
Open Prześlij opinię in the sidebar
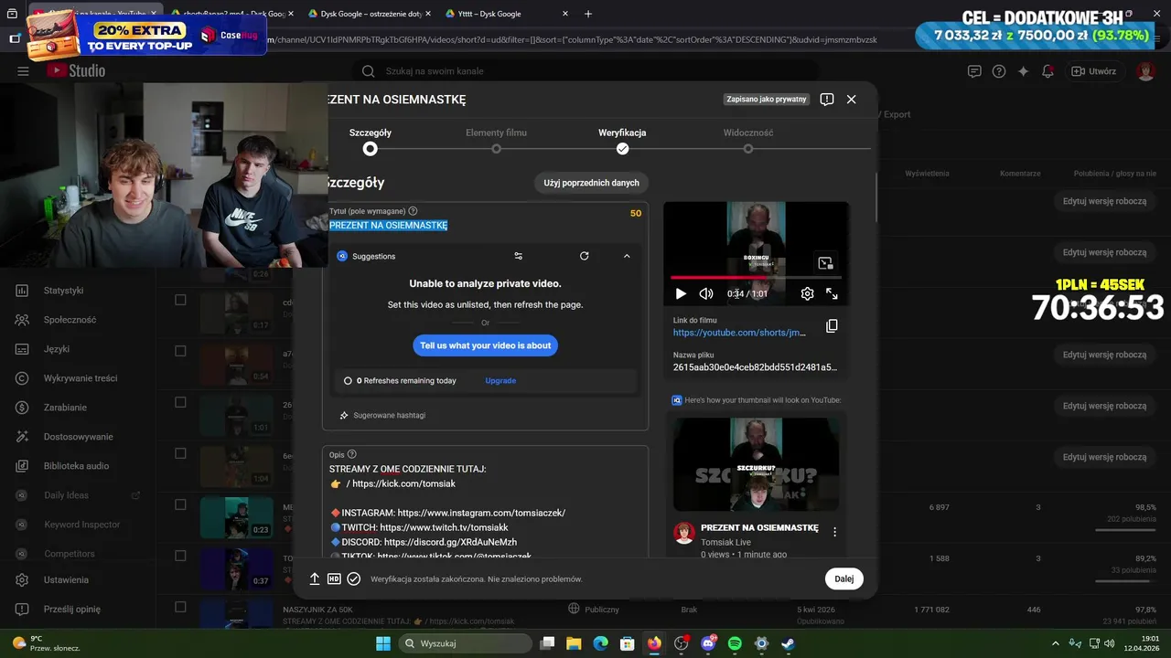tap(73, 610)
